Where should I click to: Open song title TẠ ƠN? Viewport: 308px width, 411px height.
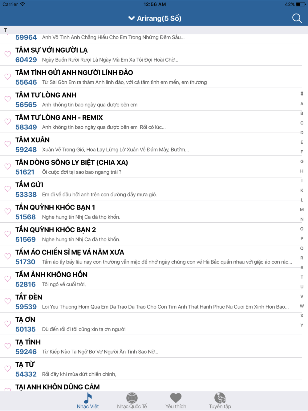25,320
